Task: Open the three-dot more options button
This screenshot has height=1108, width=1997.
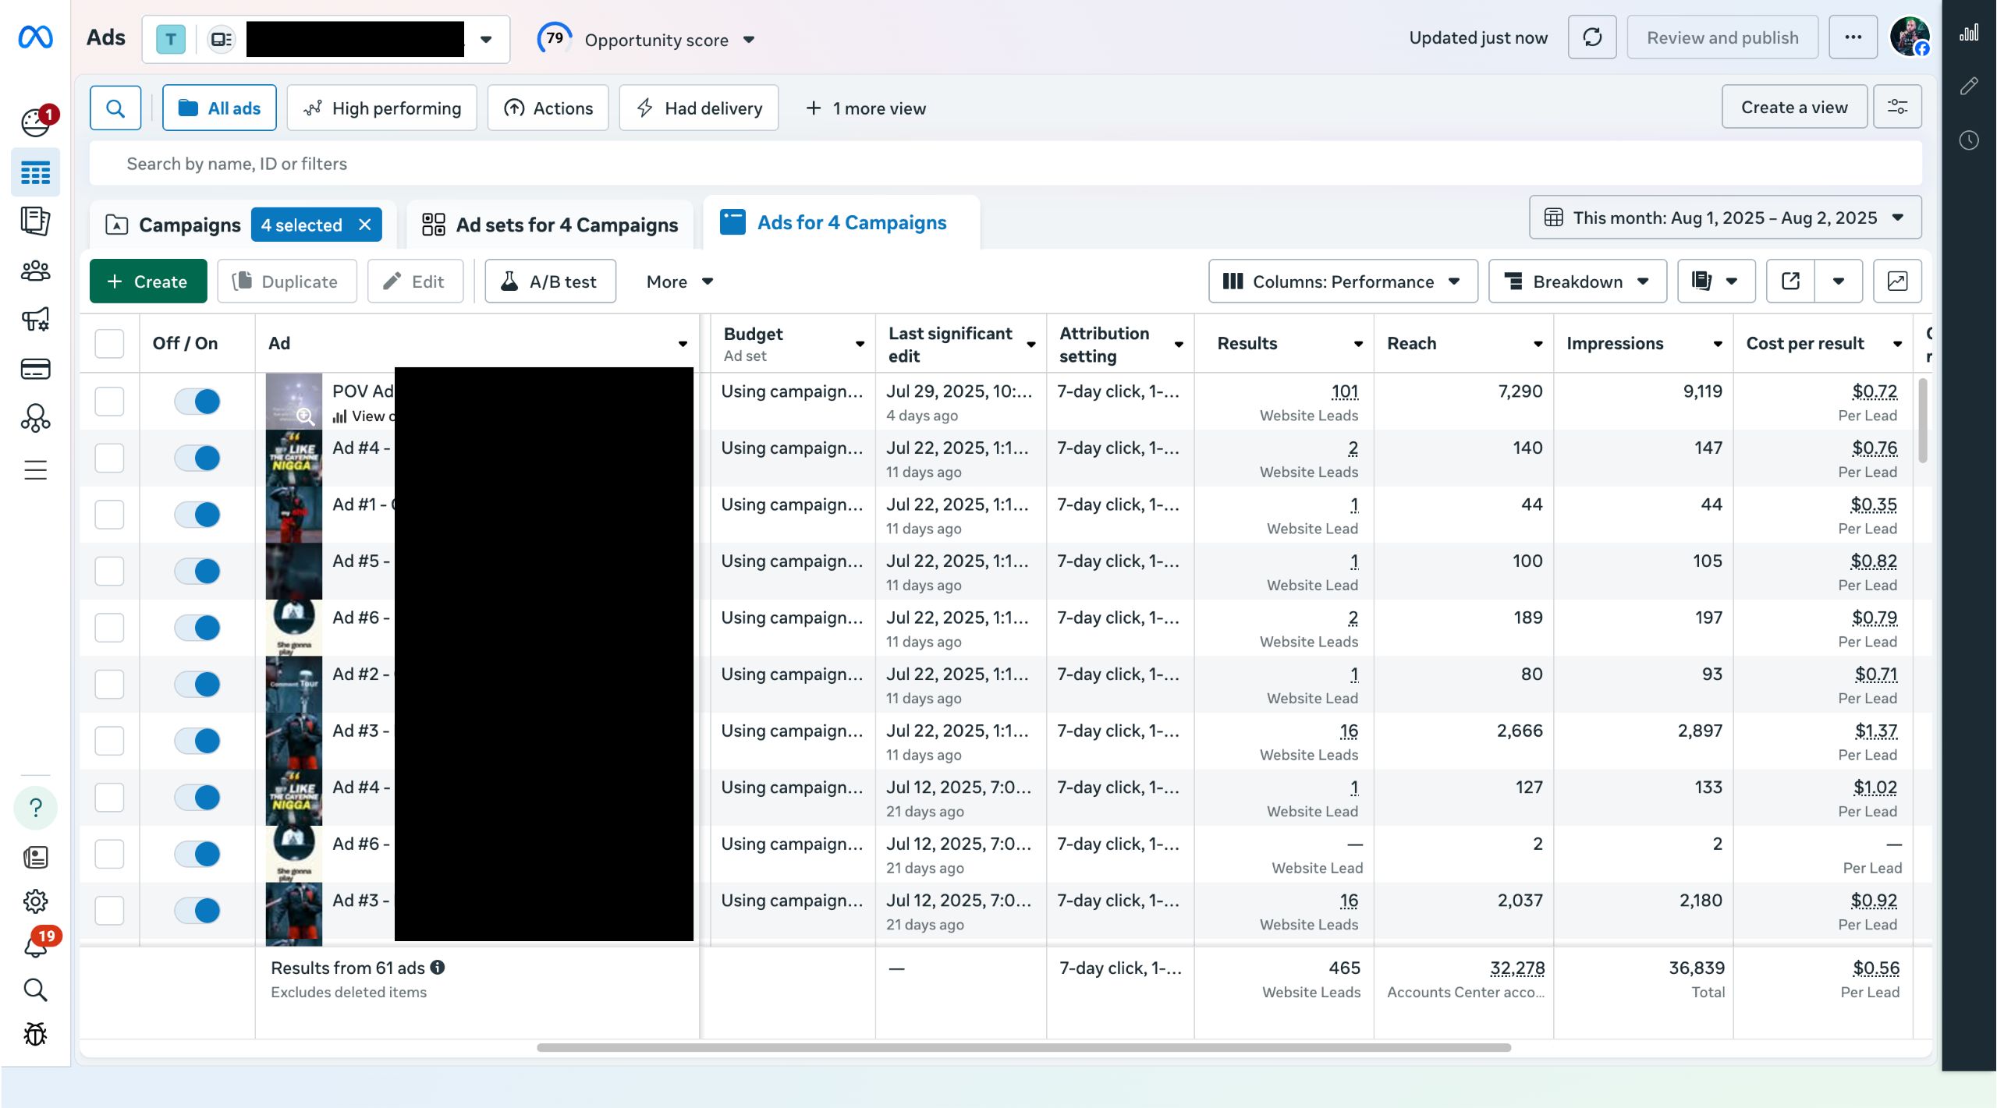Action: click(1853, 37)
